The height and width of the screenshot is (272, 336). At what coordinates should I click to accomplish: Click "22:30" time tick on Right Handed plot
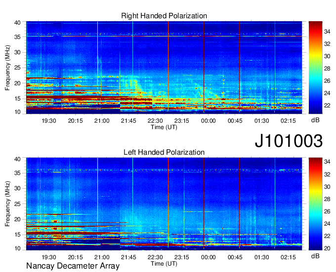[155, 121]
